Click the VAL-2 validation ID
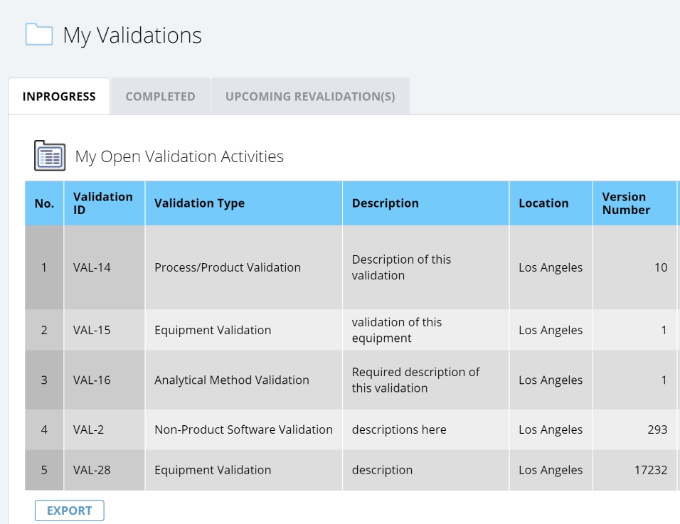Screen dimensions: 680x524 (88, 429)
